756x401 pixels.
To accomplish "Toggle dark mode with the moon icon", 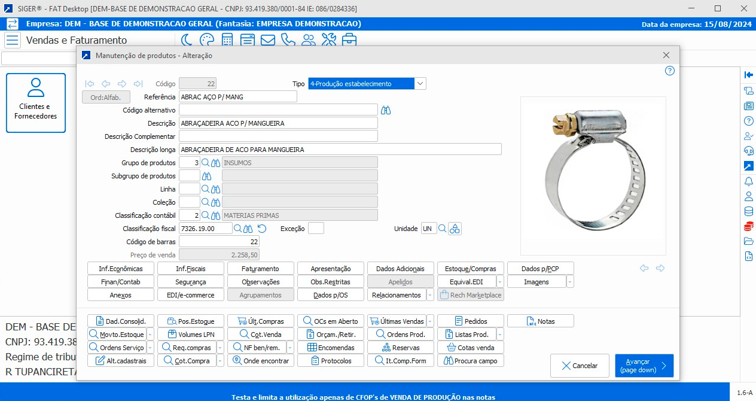I will 187,40.
